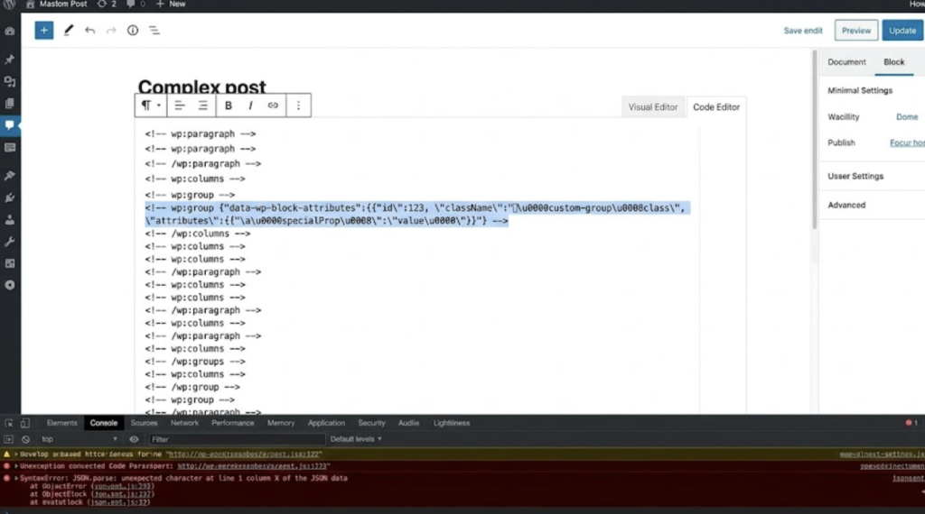
Task: Redo the change
Action: tap(111, 30)
